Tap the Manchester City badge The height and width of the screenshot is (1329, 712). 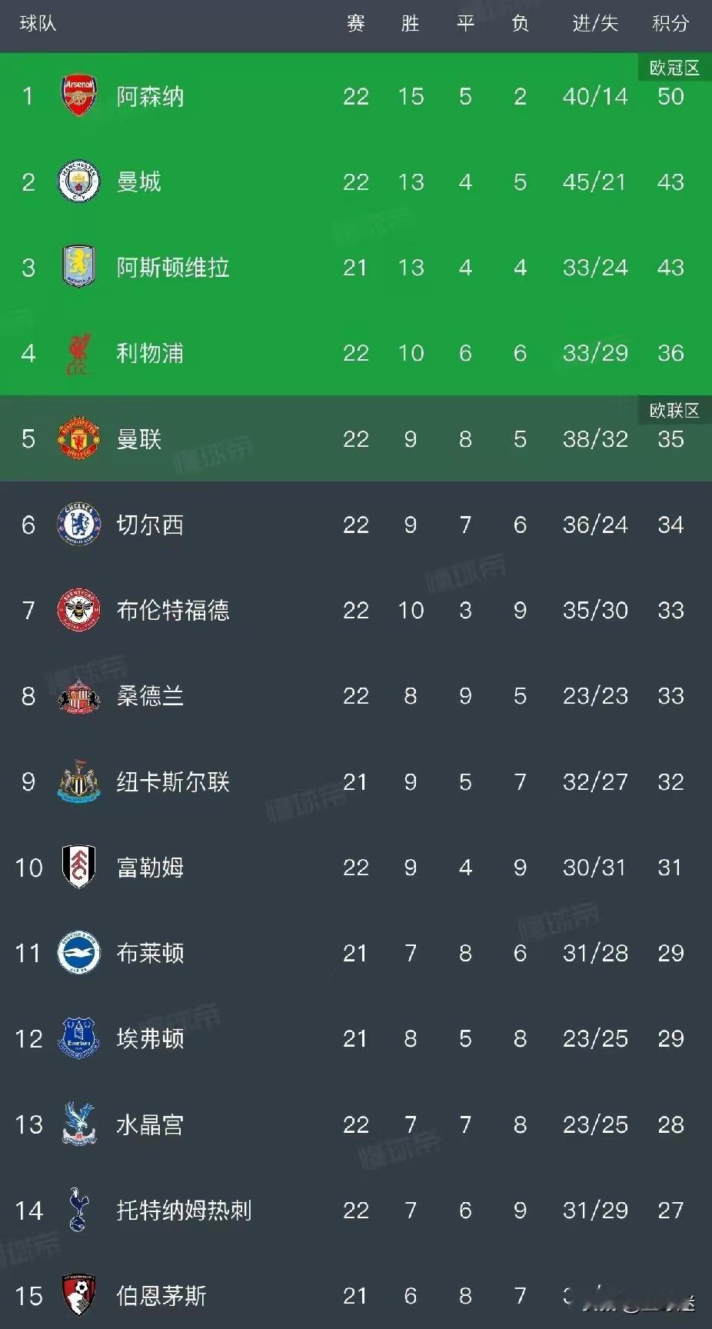coord(79,182)
